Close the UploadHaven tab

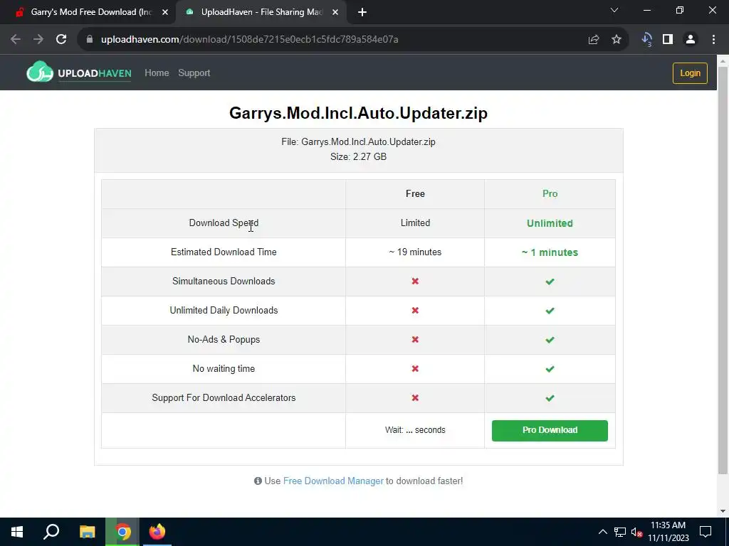pos(335,13)
